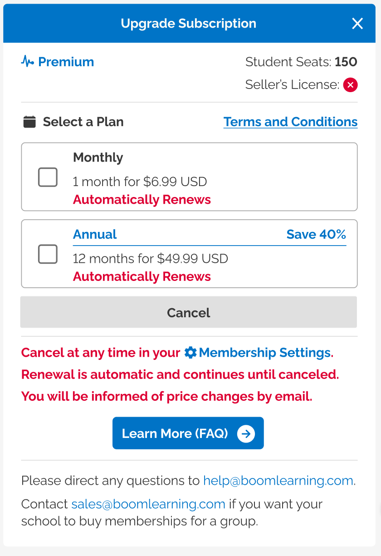
Task: Select the Monthly plan card title
Action: (x=98, y=157)
